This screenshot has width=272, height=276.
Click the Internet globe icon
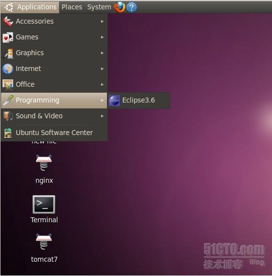click(x=8, y=69)
